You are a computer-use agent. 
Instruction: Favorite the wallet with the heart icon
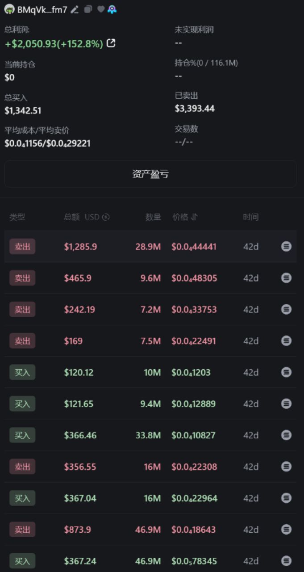[x=101, y=9]
